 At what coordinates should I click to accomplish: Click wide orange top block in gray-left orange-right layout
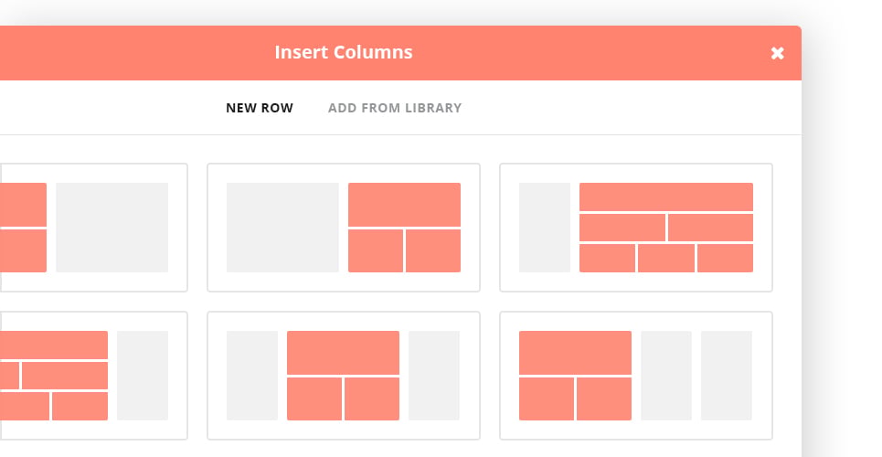click(x=404, y=205)
